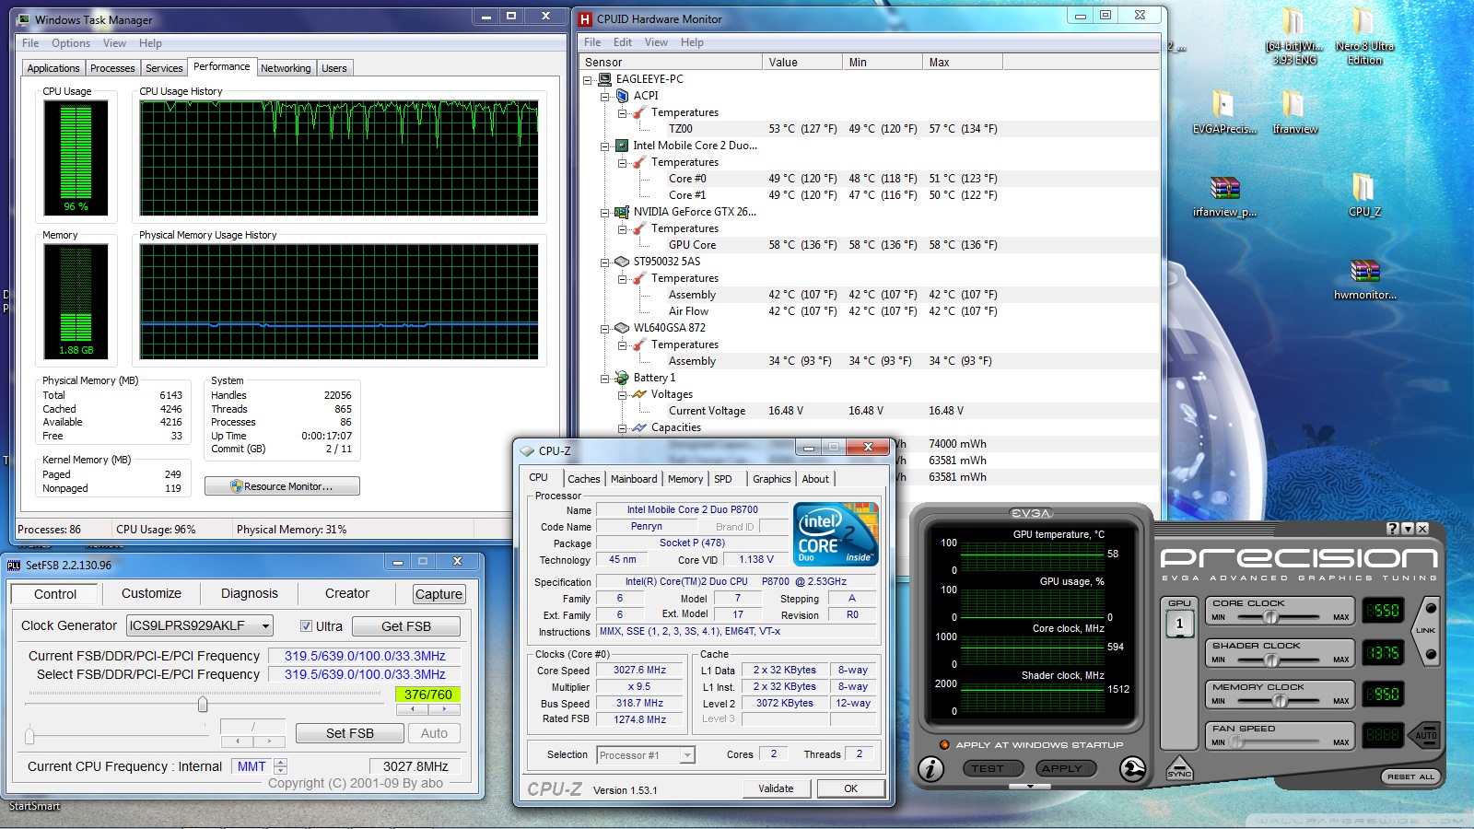Image resolution: width=1474 pixels, height=829 pixels.
Task: Click the EAGLEEYE-PC computer icon
Action: (604, 78)
